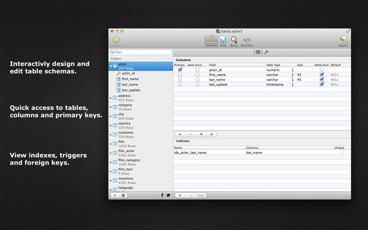This screenshot has width=368, height=230.
Task: Open Data Type dropdown for last_update
Action: click(293, 85)
